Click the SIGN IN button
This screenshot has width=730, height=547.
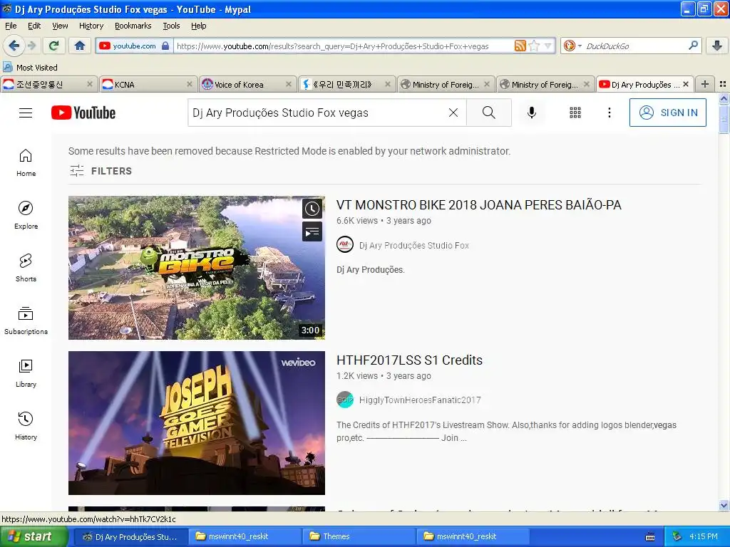click(667, 113)
